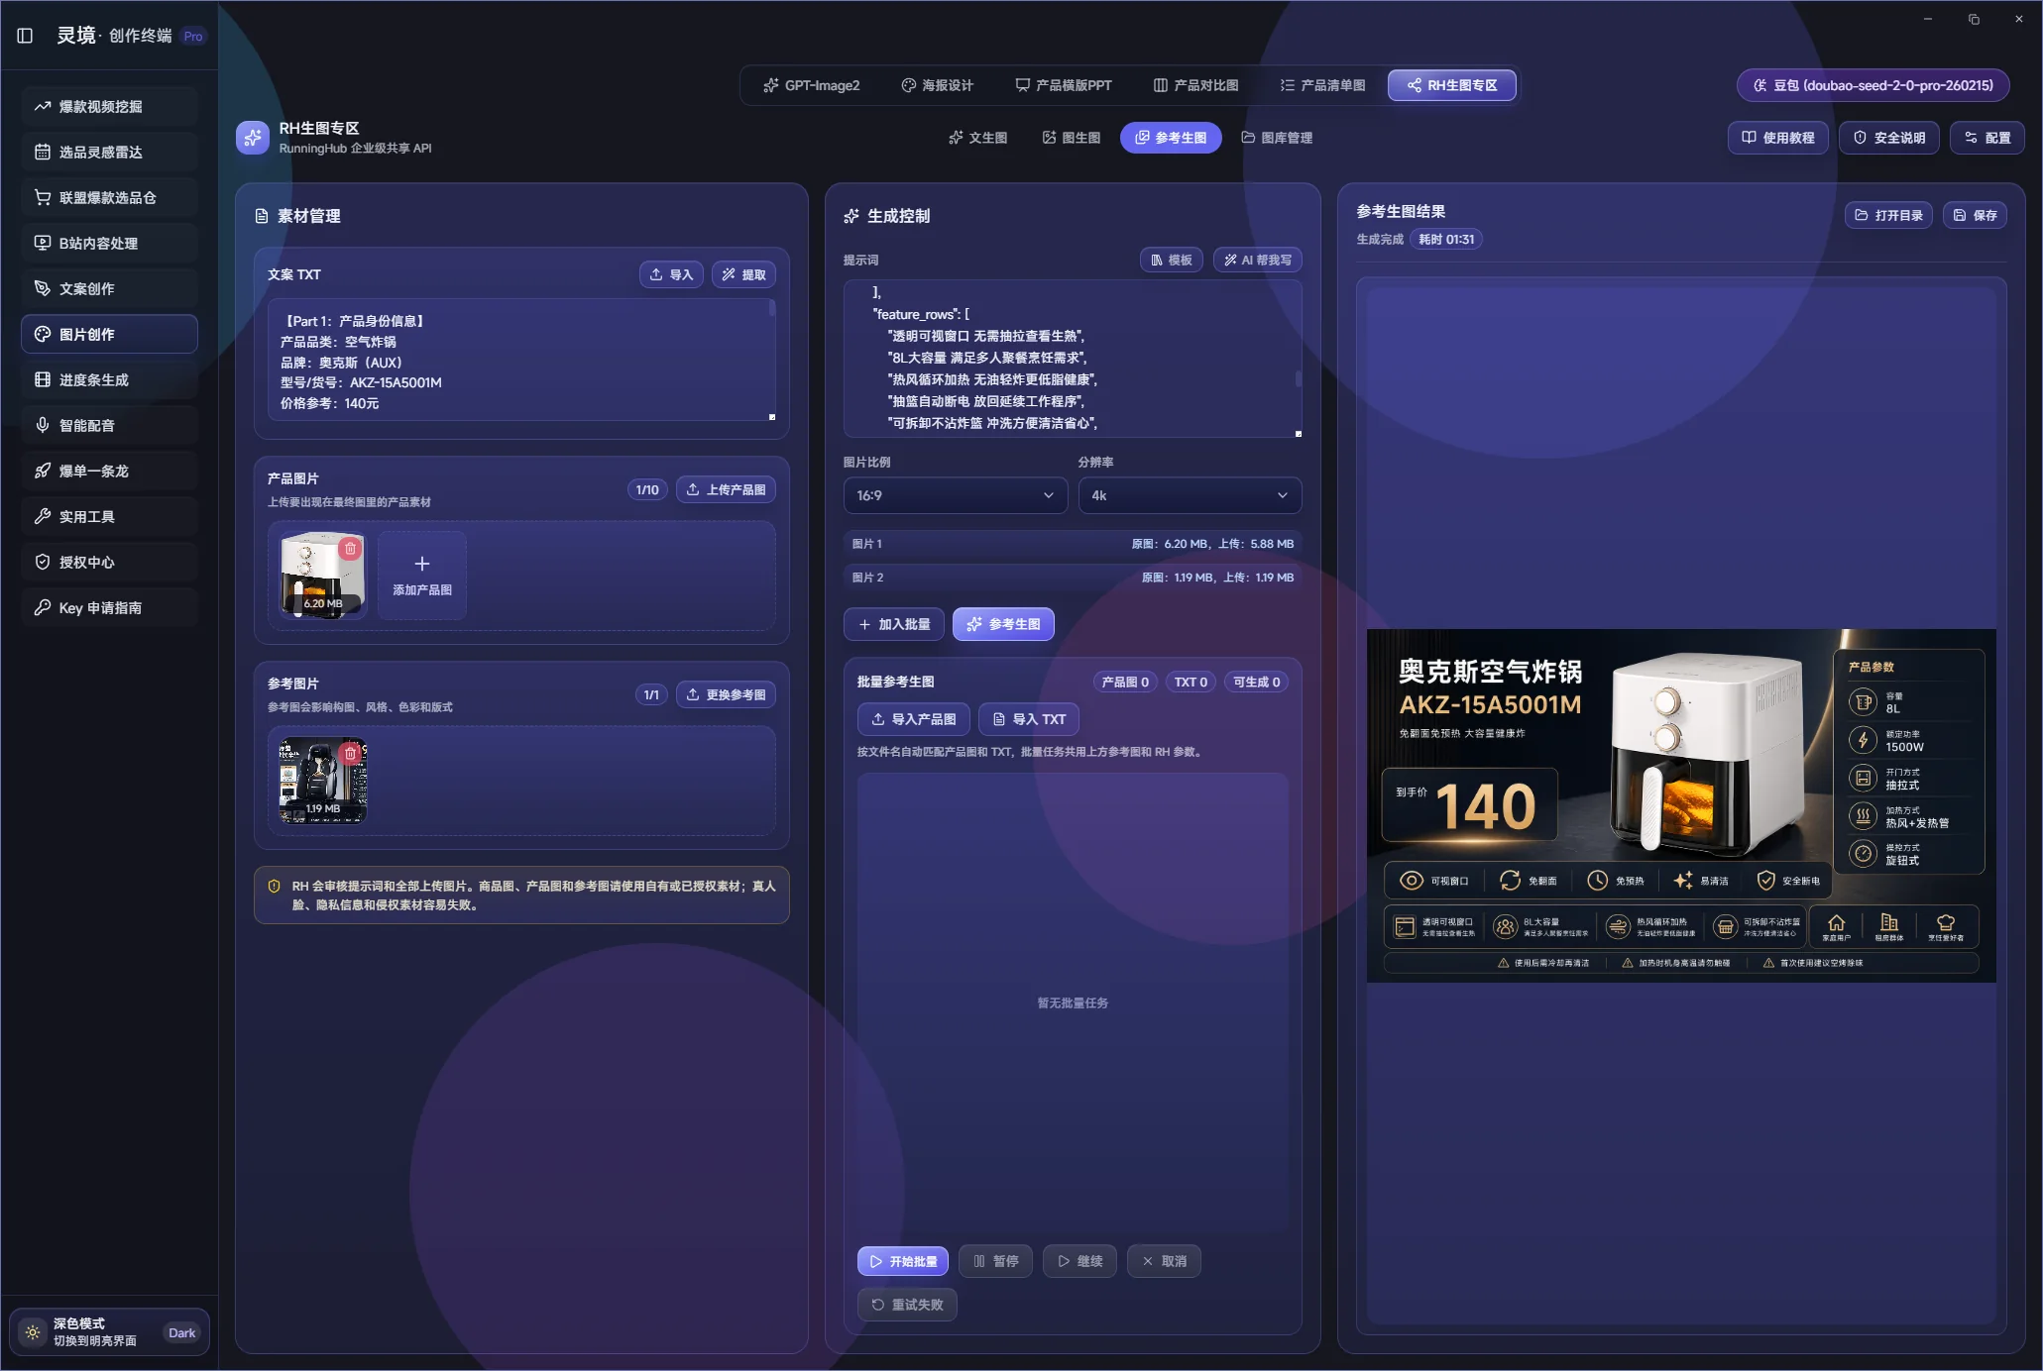
Task: Switch to the GPT-Image2 tab
Action: pyautogui.click(x=812, y=85)
